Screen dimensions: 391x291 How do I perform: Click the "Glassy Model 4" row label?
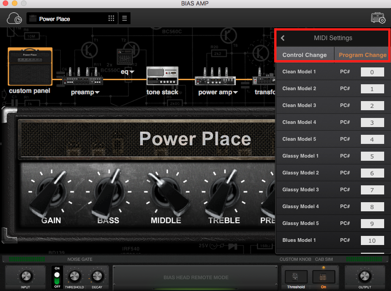(x=301, y=207)
